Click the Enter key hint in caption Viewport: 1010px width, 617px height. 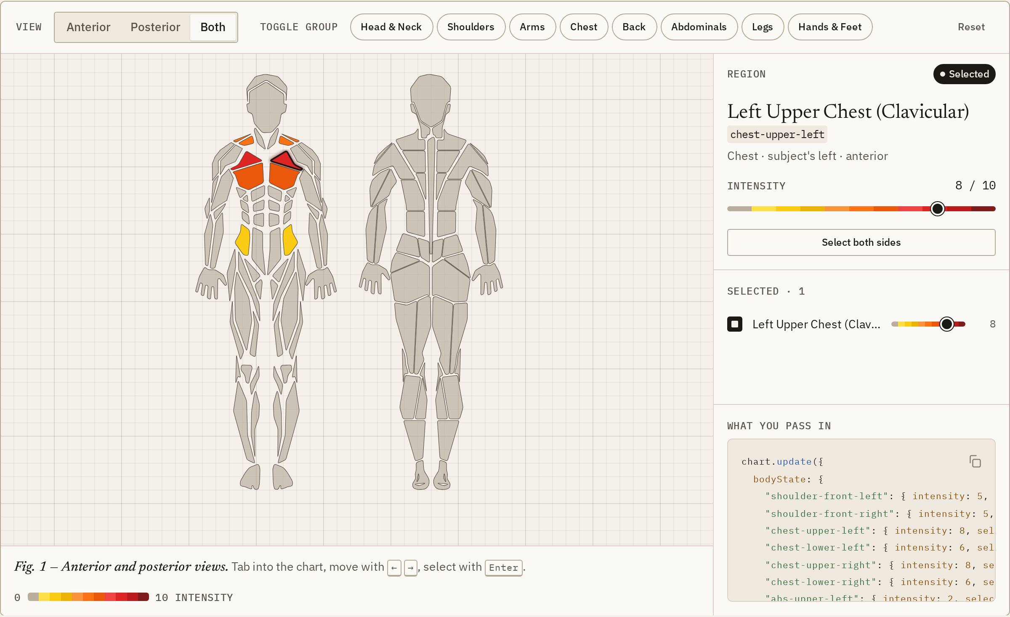[504, 568]
